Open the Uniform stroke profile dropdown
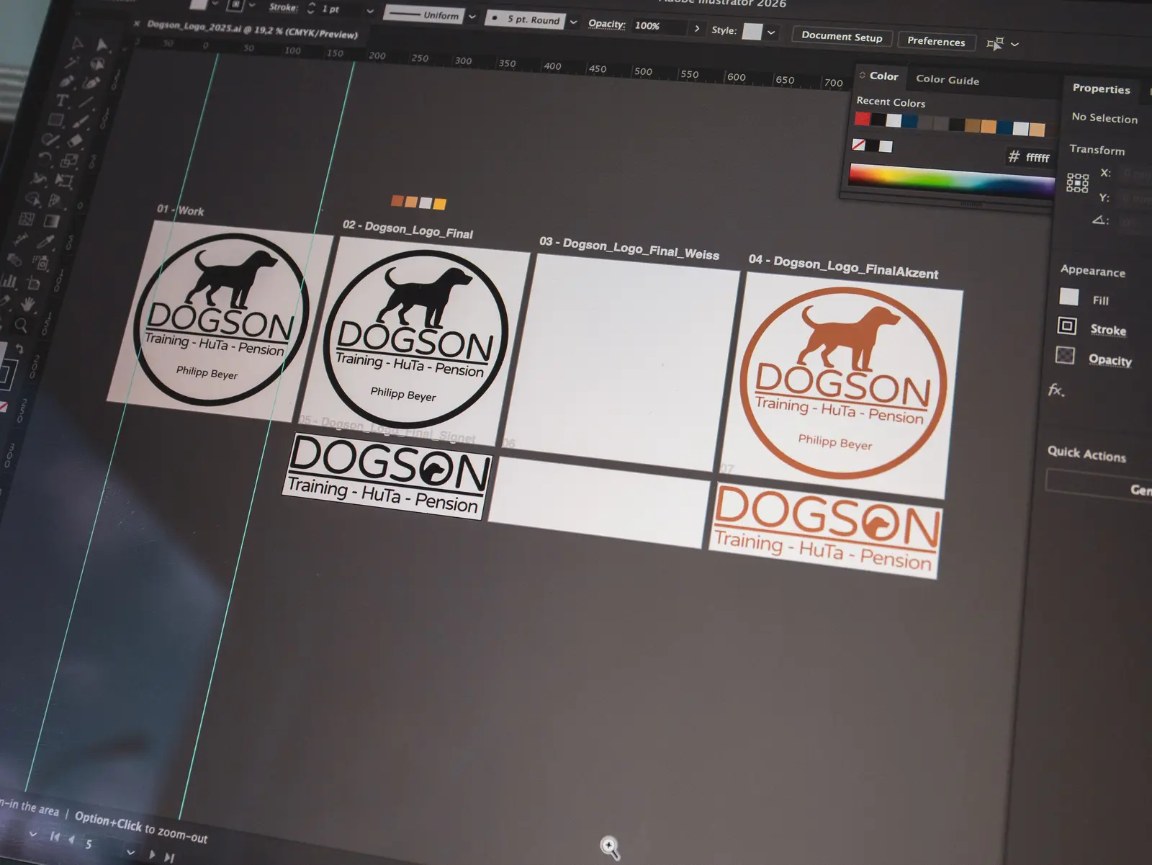 (x=472, y=17)
